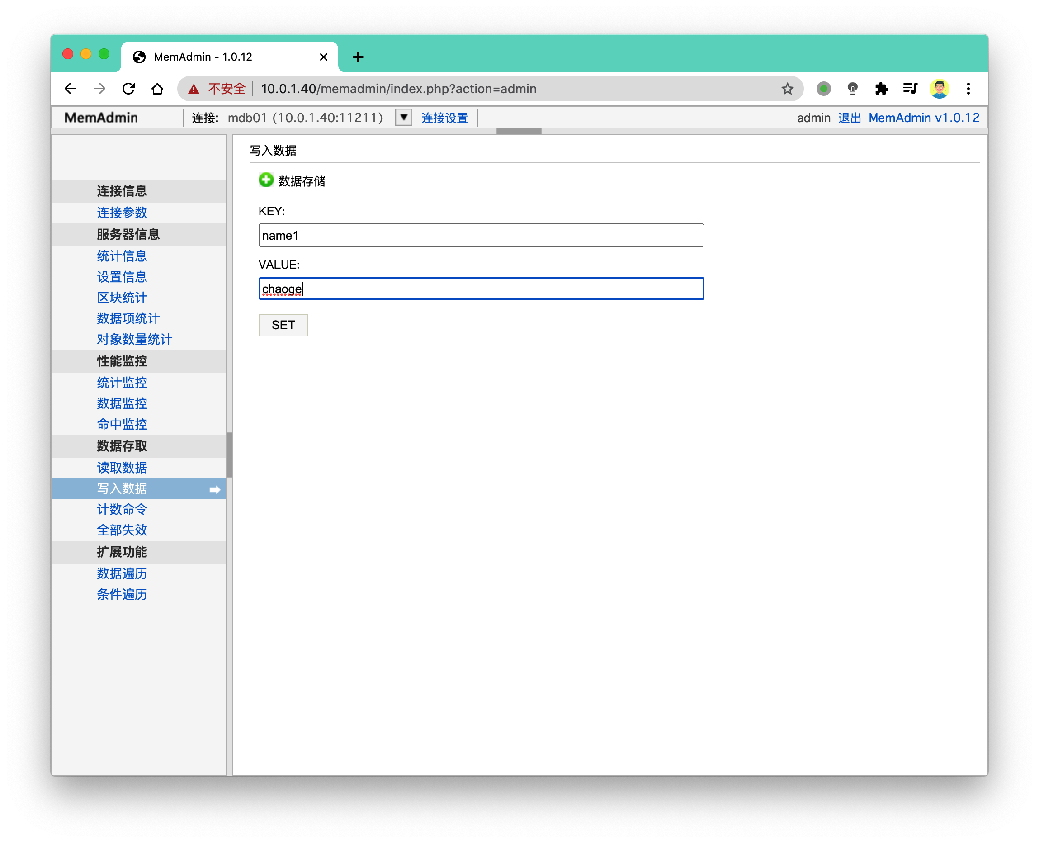1039x843 pixels.
Task: Open 命中监控 in the sidebar
Action: (x=122, y=424)
